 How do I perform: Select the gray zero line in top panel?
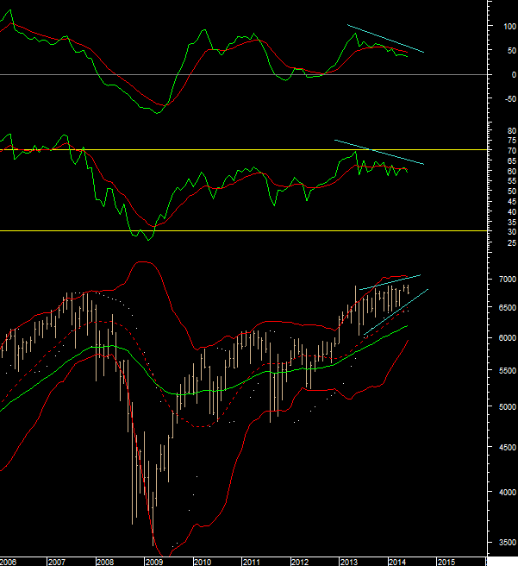pyautogui.click(x=243, y=75)
